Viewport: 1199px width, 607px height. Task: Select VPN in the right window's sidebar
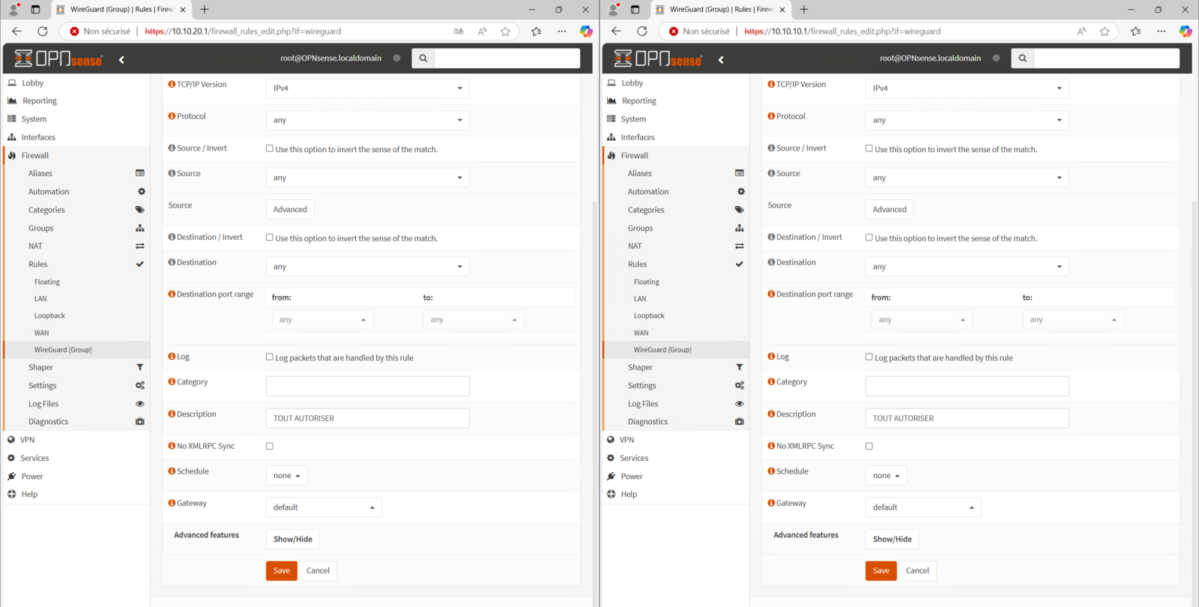point(626,440)
